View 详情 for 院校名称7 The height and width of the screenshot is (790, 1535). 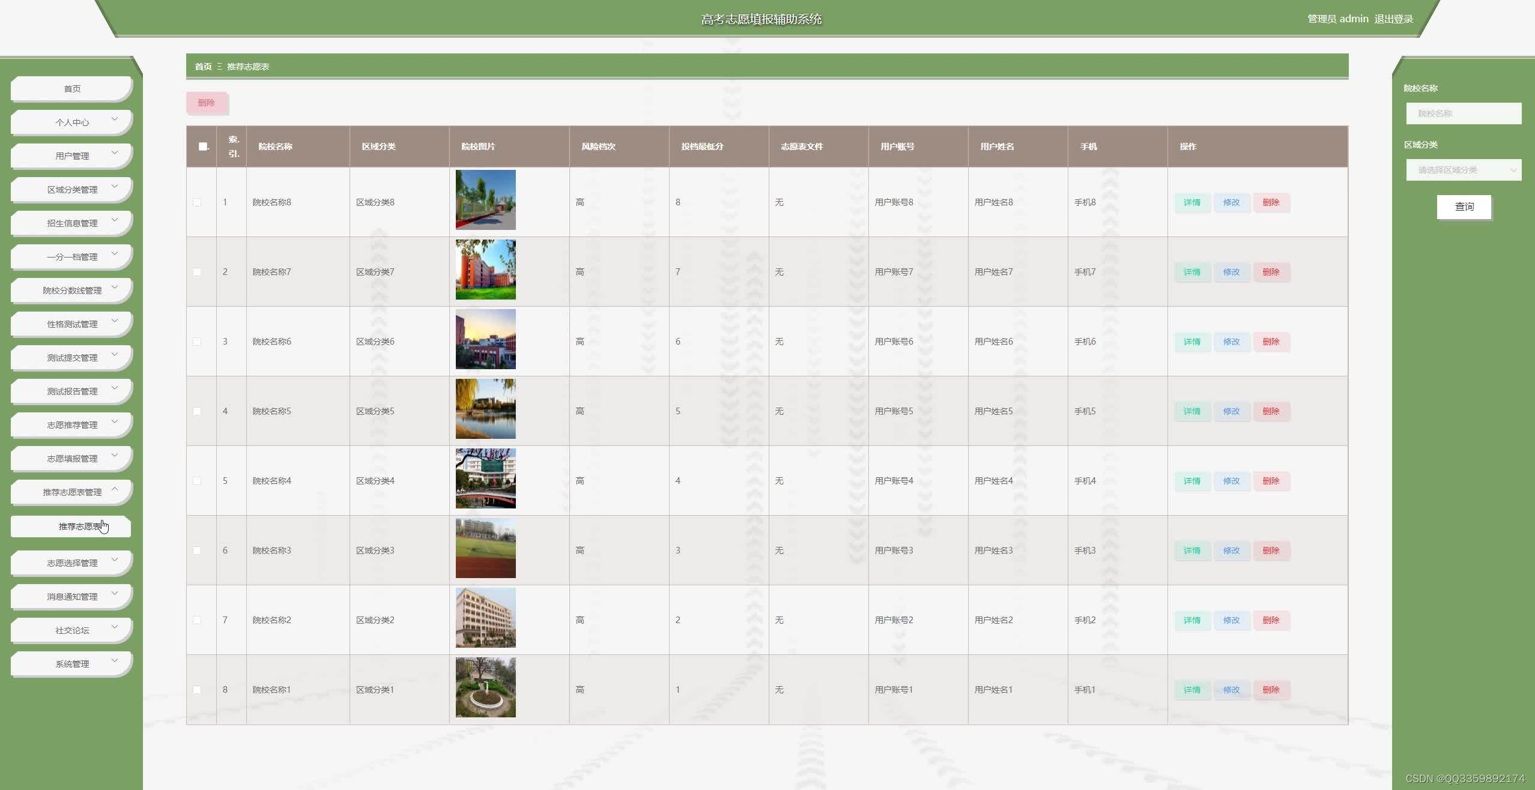click(x=1192, y=272)
